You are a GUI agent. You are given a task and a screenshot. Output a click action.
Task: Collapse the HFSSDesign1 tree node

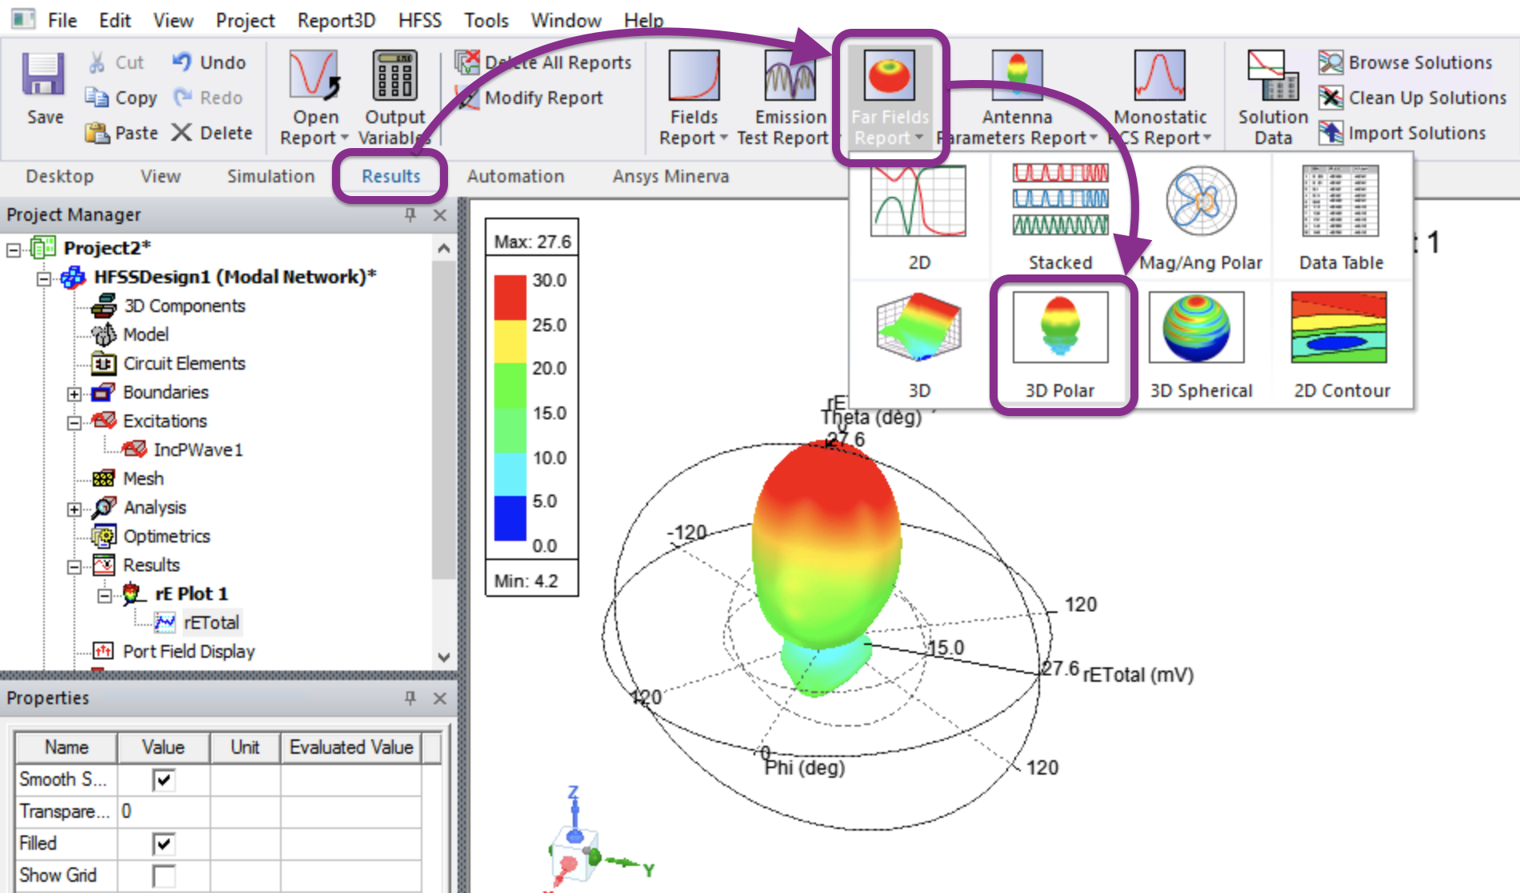coord(44,278)
